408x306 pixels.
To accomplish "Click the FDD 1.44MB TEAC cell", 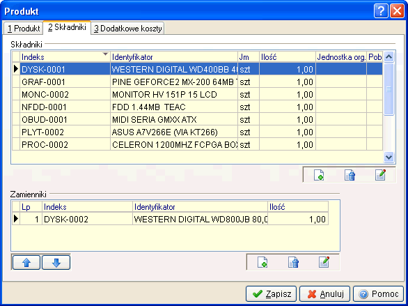I will pyautogui.click(x=174, y=107).
